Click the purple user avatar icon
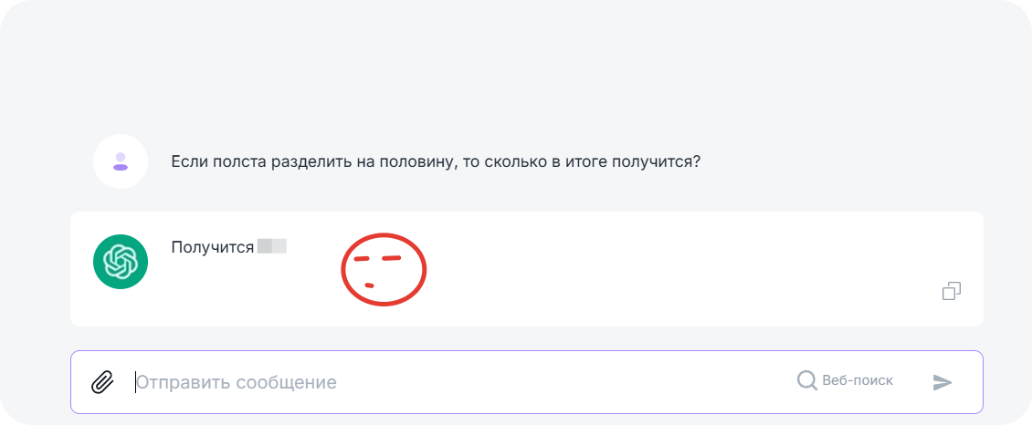This screenshot has width=1032, height=425. pos(121,161)
